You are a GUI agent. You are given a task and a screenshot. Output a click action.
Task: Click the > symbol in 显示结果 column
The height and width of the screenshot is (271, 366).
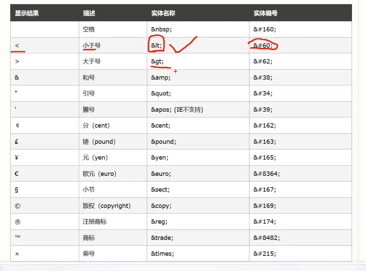click(17, 62)
